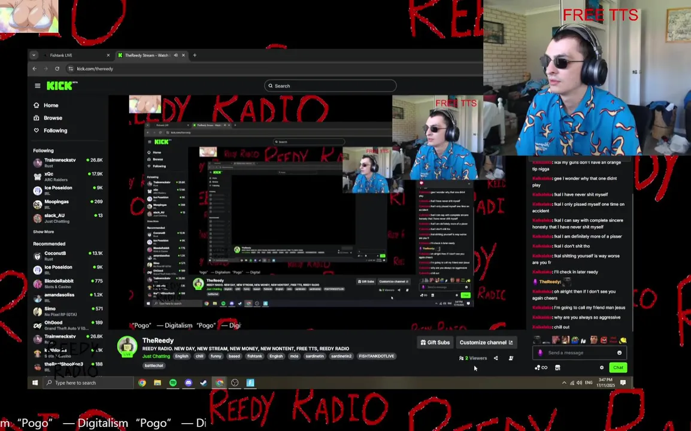Click the Kick Search field
This screenshot has width=691, height=431.
(330, 86)
